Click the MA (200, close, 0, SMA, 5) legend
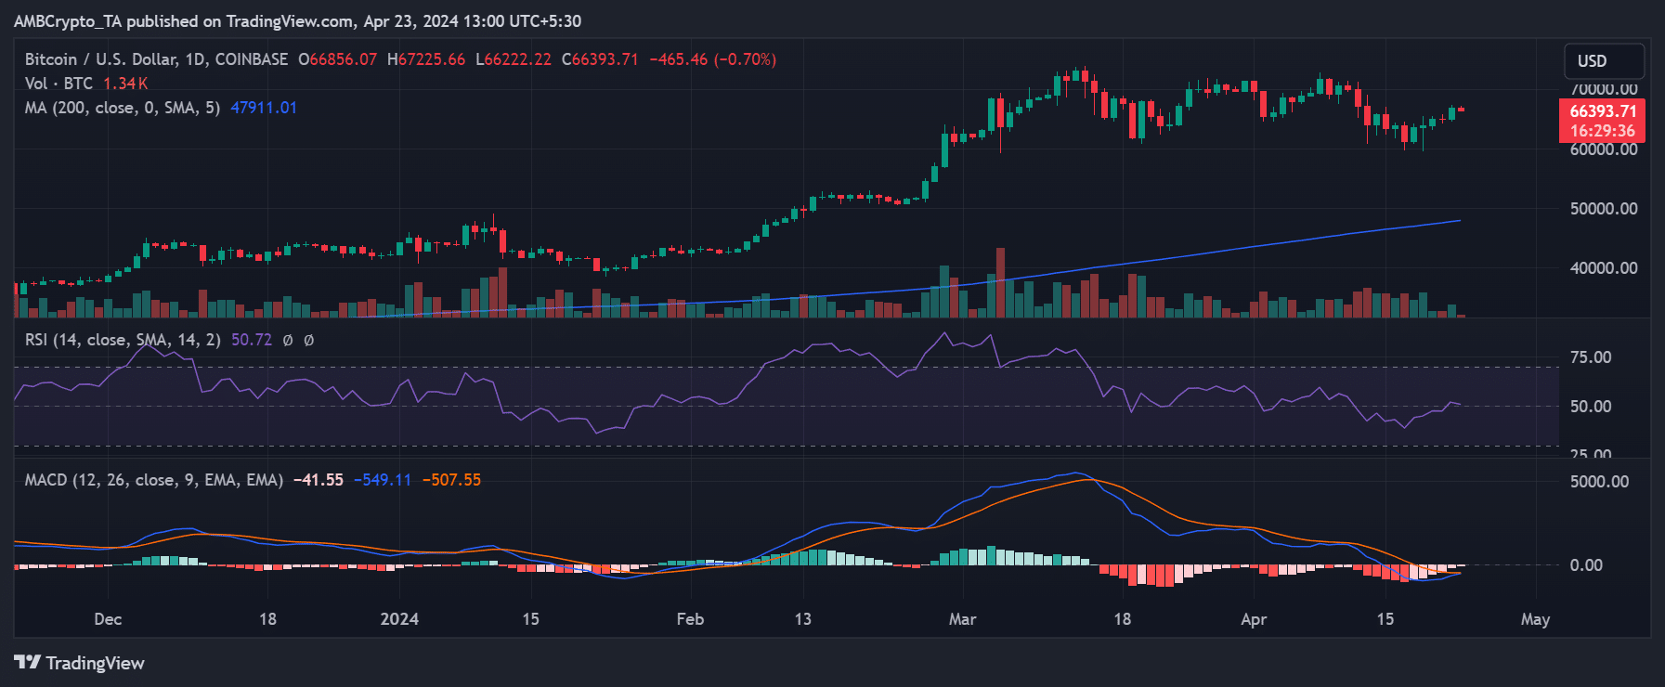1665x687 pixels. (x=123, y=108)
